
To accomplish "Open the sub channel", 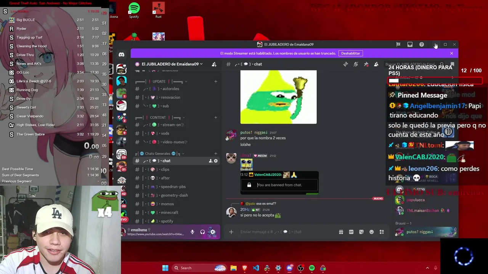I will point(176,106).
